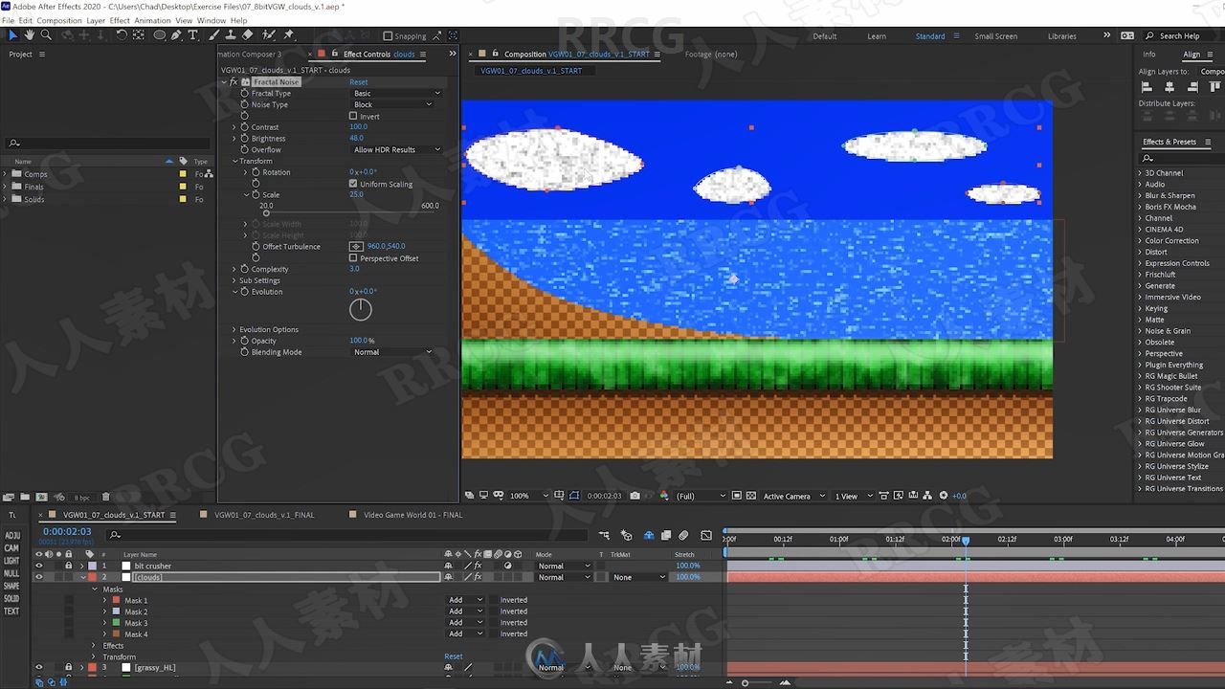Select the Type tool
This screenshot has width=1225, height=689.
tap(193, 35)
